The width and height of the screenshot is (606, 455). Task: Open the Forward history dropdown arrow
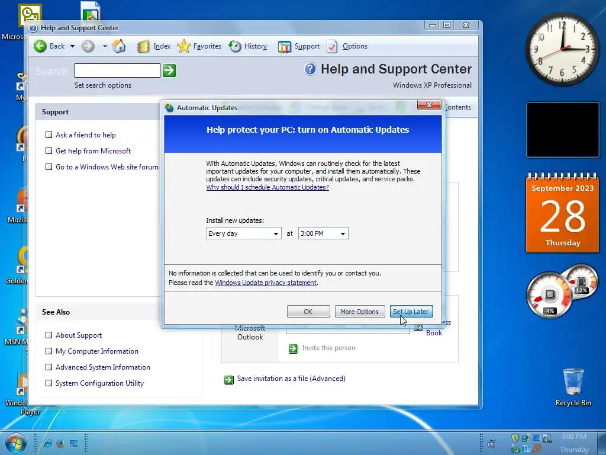point(105,46)
